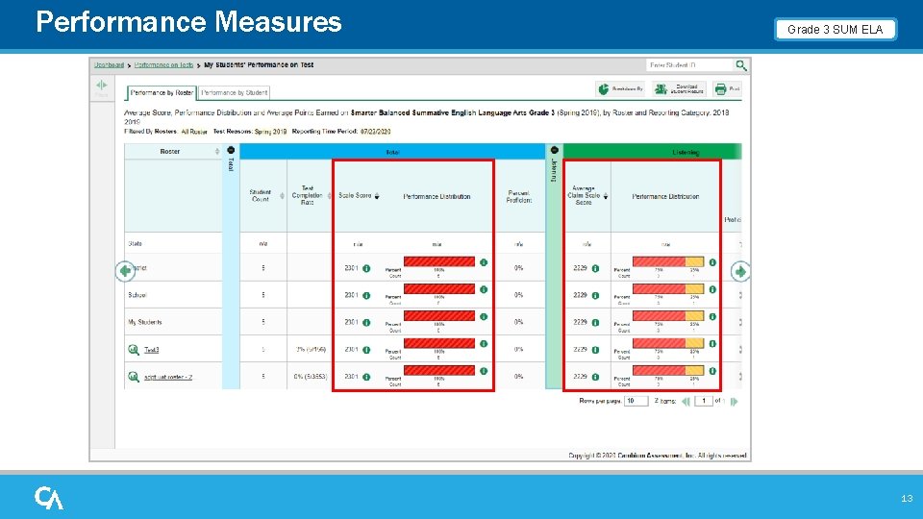Sort by Student Count column arrows

coord(282,196)
